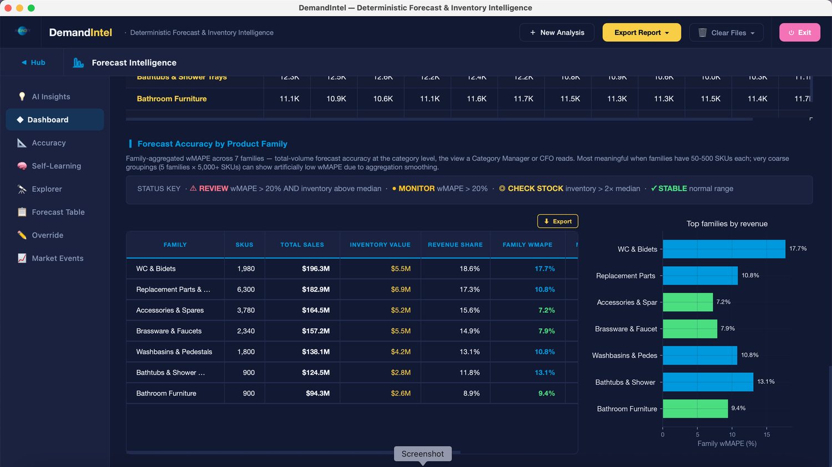
Task: Open the Market Events section
Action: pyautogui.click(x=55, y=258)
